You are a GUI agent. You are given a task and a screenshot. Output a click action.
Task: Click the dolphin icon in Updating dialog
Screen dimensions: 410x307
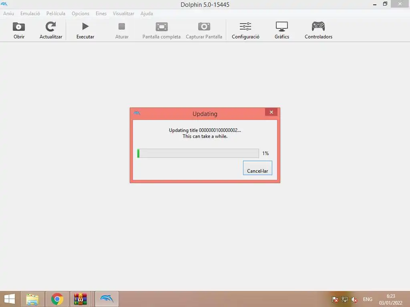click(x=137, y=113)
